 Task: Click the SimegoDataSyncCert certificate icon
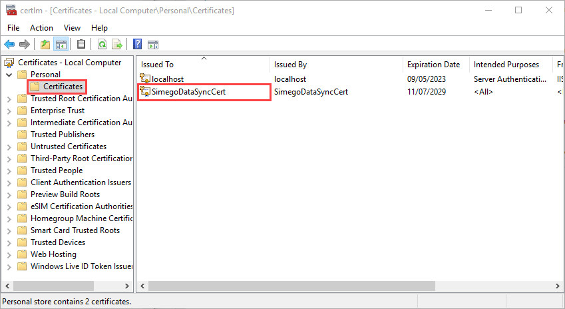(145, 91)
